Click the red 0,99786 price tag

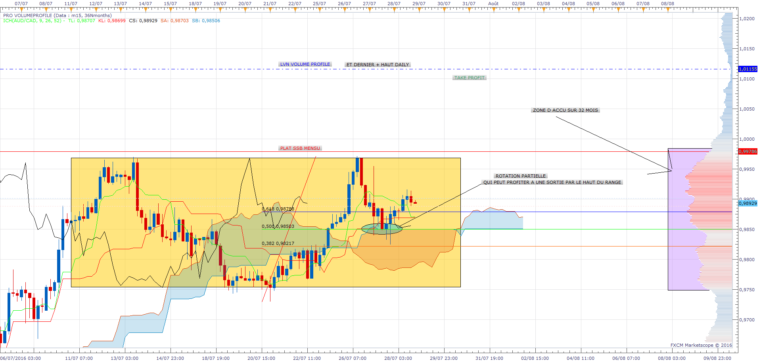tap(748, 151)
